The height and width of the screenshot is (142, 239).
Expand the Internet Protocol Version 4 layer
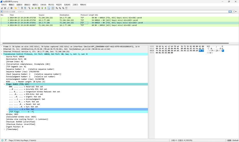coord(2,51)
